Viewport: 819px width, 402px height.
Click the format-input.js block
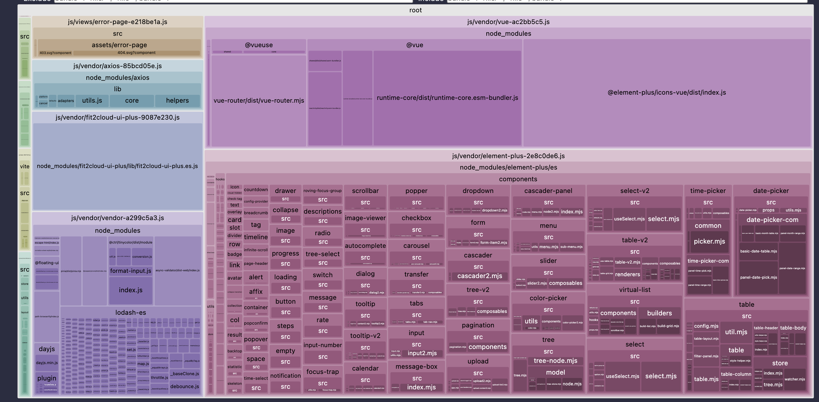click(130, 271)
